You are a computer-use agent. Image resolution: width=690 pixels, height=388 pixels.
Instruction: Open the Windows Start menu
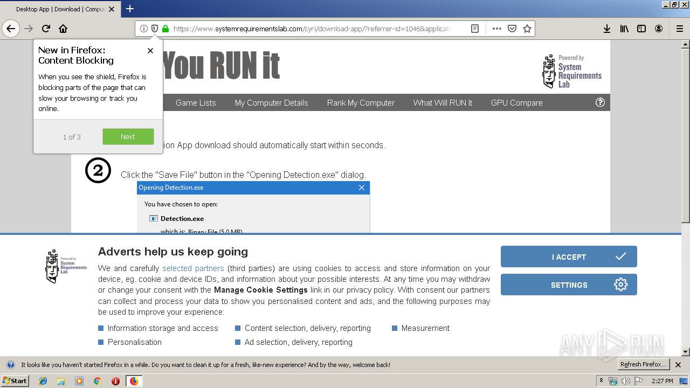tap(15, 380)
